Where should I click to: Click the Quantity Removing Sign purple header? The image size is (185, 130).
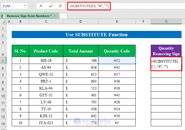(x=166, y=51)
